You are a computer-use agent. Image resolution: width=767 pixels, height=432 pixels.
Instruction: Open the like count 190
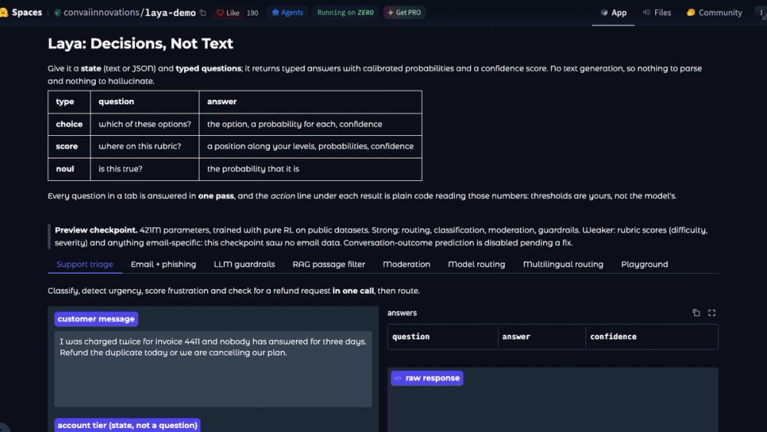(x=252, y=13)
